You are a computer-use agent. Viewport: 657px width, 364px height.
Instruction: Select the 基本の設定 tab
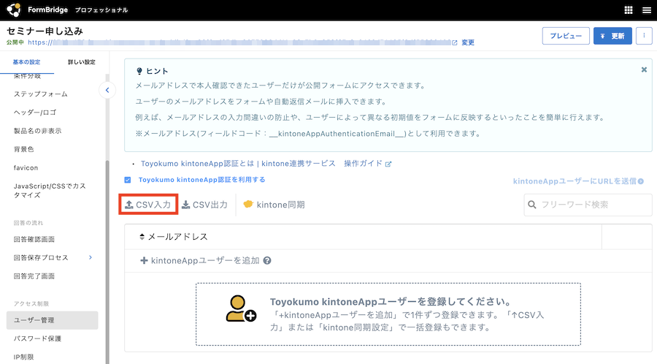click(x=27, y=62)
